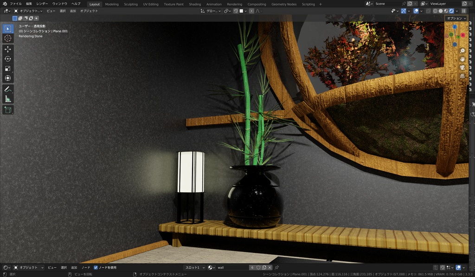This screenshot has width=475, height=277.
Task: Open the viewport ビュー menu
Action: tap(51, 11)
